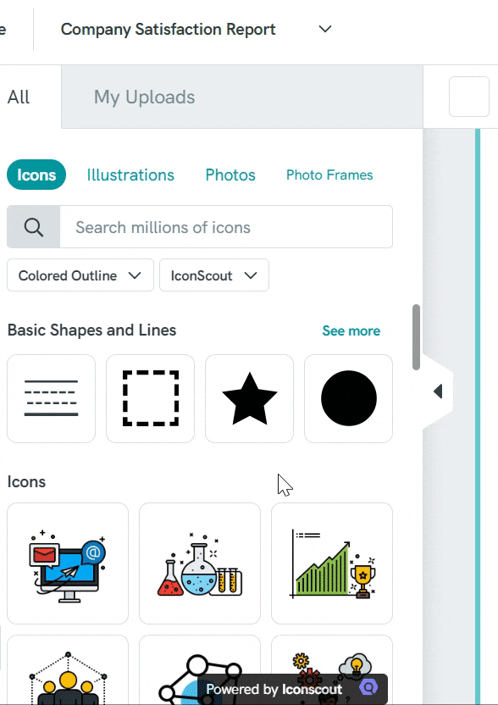This screenshot has width=498, height=705.
Task: Select the chemistry flasks icon
Action: 199,563
